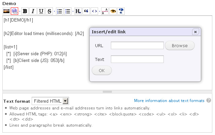
Task: Click the textarea resize grippie handle
Action: coord(107,92)
